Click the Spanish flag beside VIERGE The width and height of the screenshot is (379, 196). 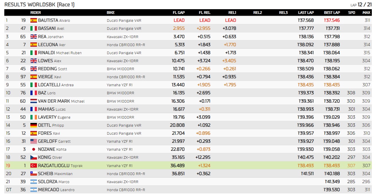pos(34,77)
